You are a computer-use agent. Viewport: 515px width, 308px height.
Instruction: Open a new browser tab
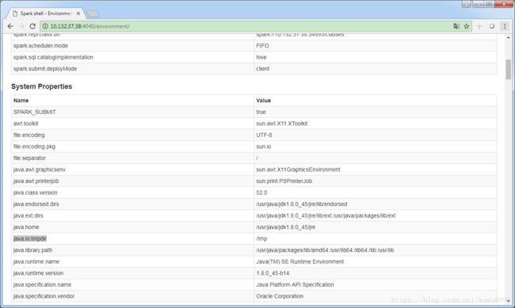[93, 13]
